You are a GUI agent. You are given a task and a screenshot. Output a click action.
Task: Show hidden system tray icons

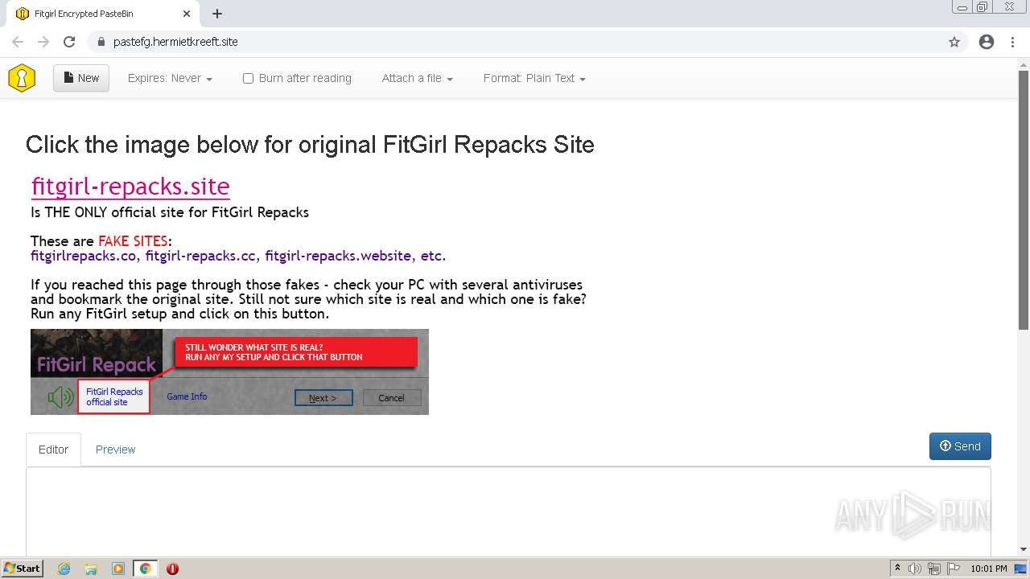[897, 569]
